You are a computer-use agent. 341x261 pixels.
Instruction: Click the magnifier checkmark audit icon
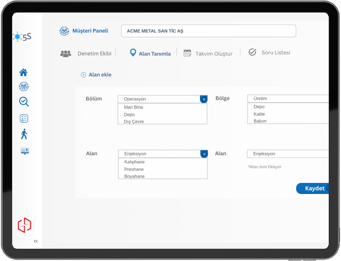tap(24, 102)
